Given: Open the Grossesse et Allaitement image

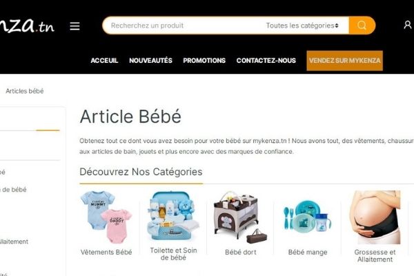Looking at the screenshot, I should (x=375, y=217).
